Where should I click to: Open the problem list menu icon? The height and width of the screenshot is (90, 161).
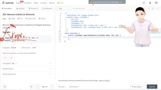coord(5,87)
